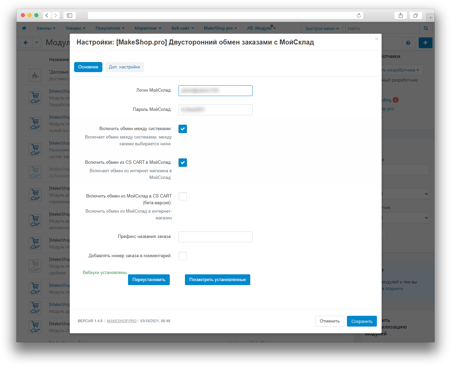Reload the page in Safari address bar
This screenshot has width=451, height=366.
(x=359, y=16)
